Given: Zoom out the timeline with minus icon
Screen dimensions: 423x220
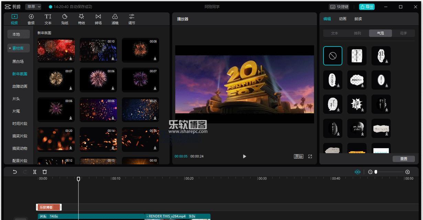Looking at the screenshot, I should pyautogui.click(x=370, y=172).
